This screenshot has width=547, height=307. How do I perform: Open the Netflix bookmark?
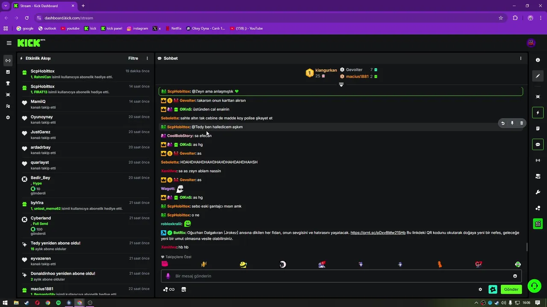tap(173, 29)
